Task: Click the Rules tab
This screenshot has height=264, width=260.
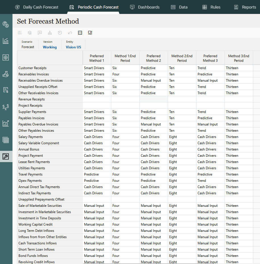Action: (x=211, y=7)
